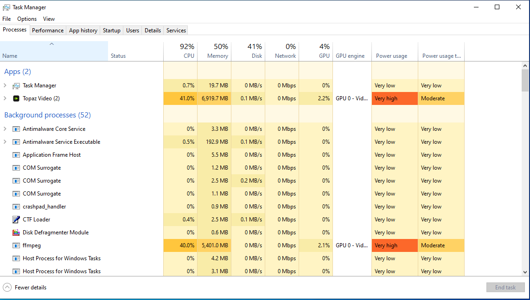Expand the Antimalware Core Service entry

tap(5, 129)
